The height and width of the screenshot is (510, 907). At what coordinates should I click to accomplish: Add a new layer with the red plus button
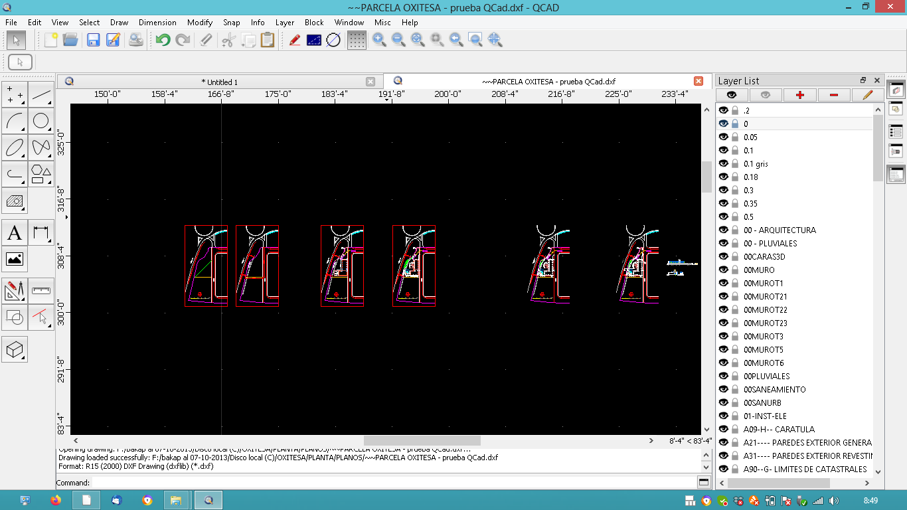[x=800, y=95]
